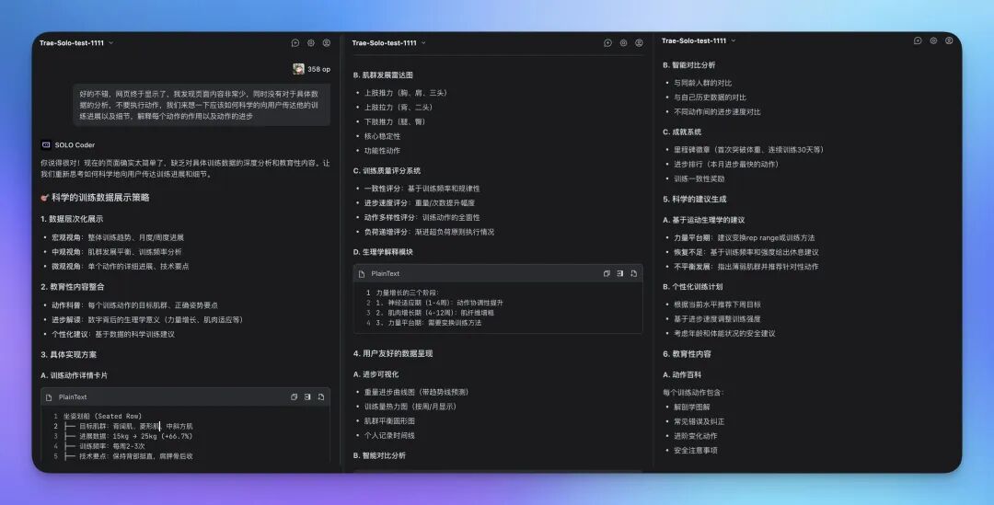The height and width of the screenshot is (505, 994).
Task: Click the SOLO Coder agent label
Action: [75, 145]
